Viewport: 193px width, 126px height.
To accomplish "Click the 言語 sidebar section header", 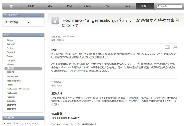I will (23, 35).
